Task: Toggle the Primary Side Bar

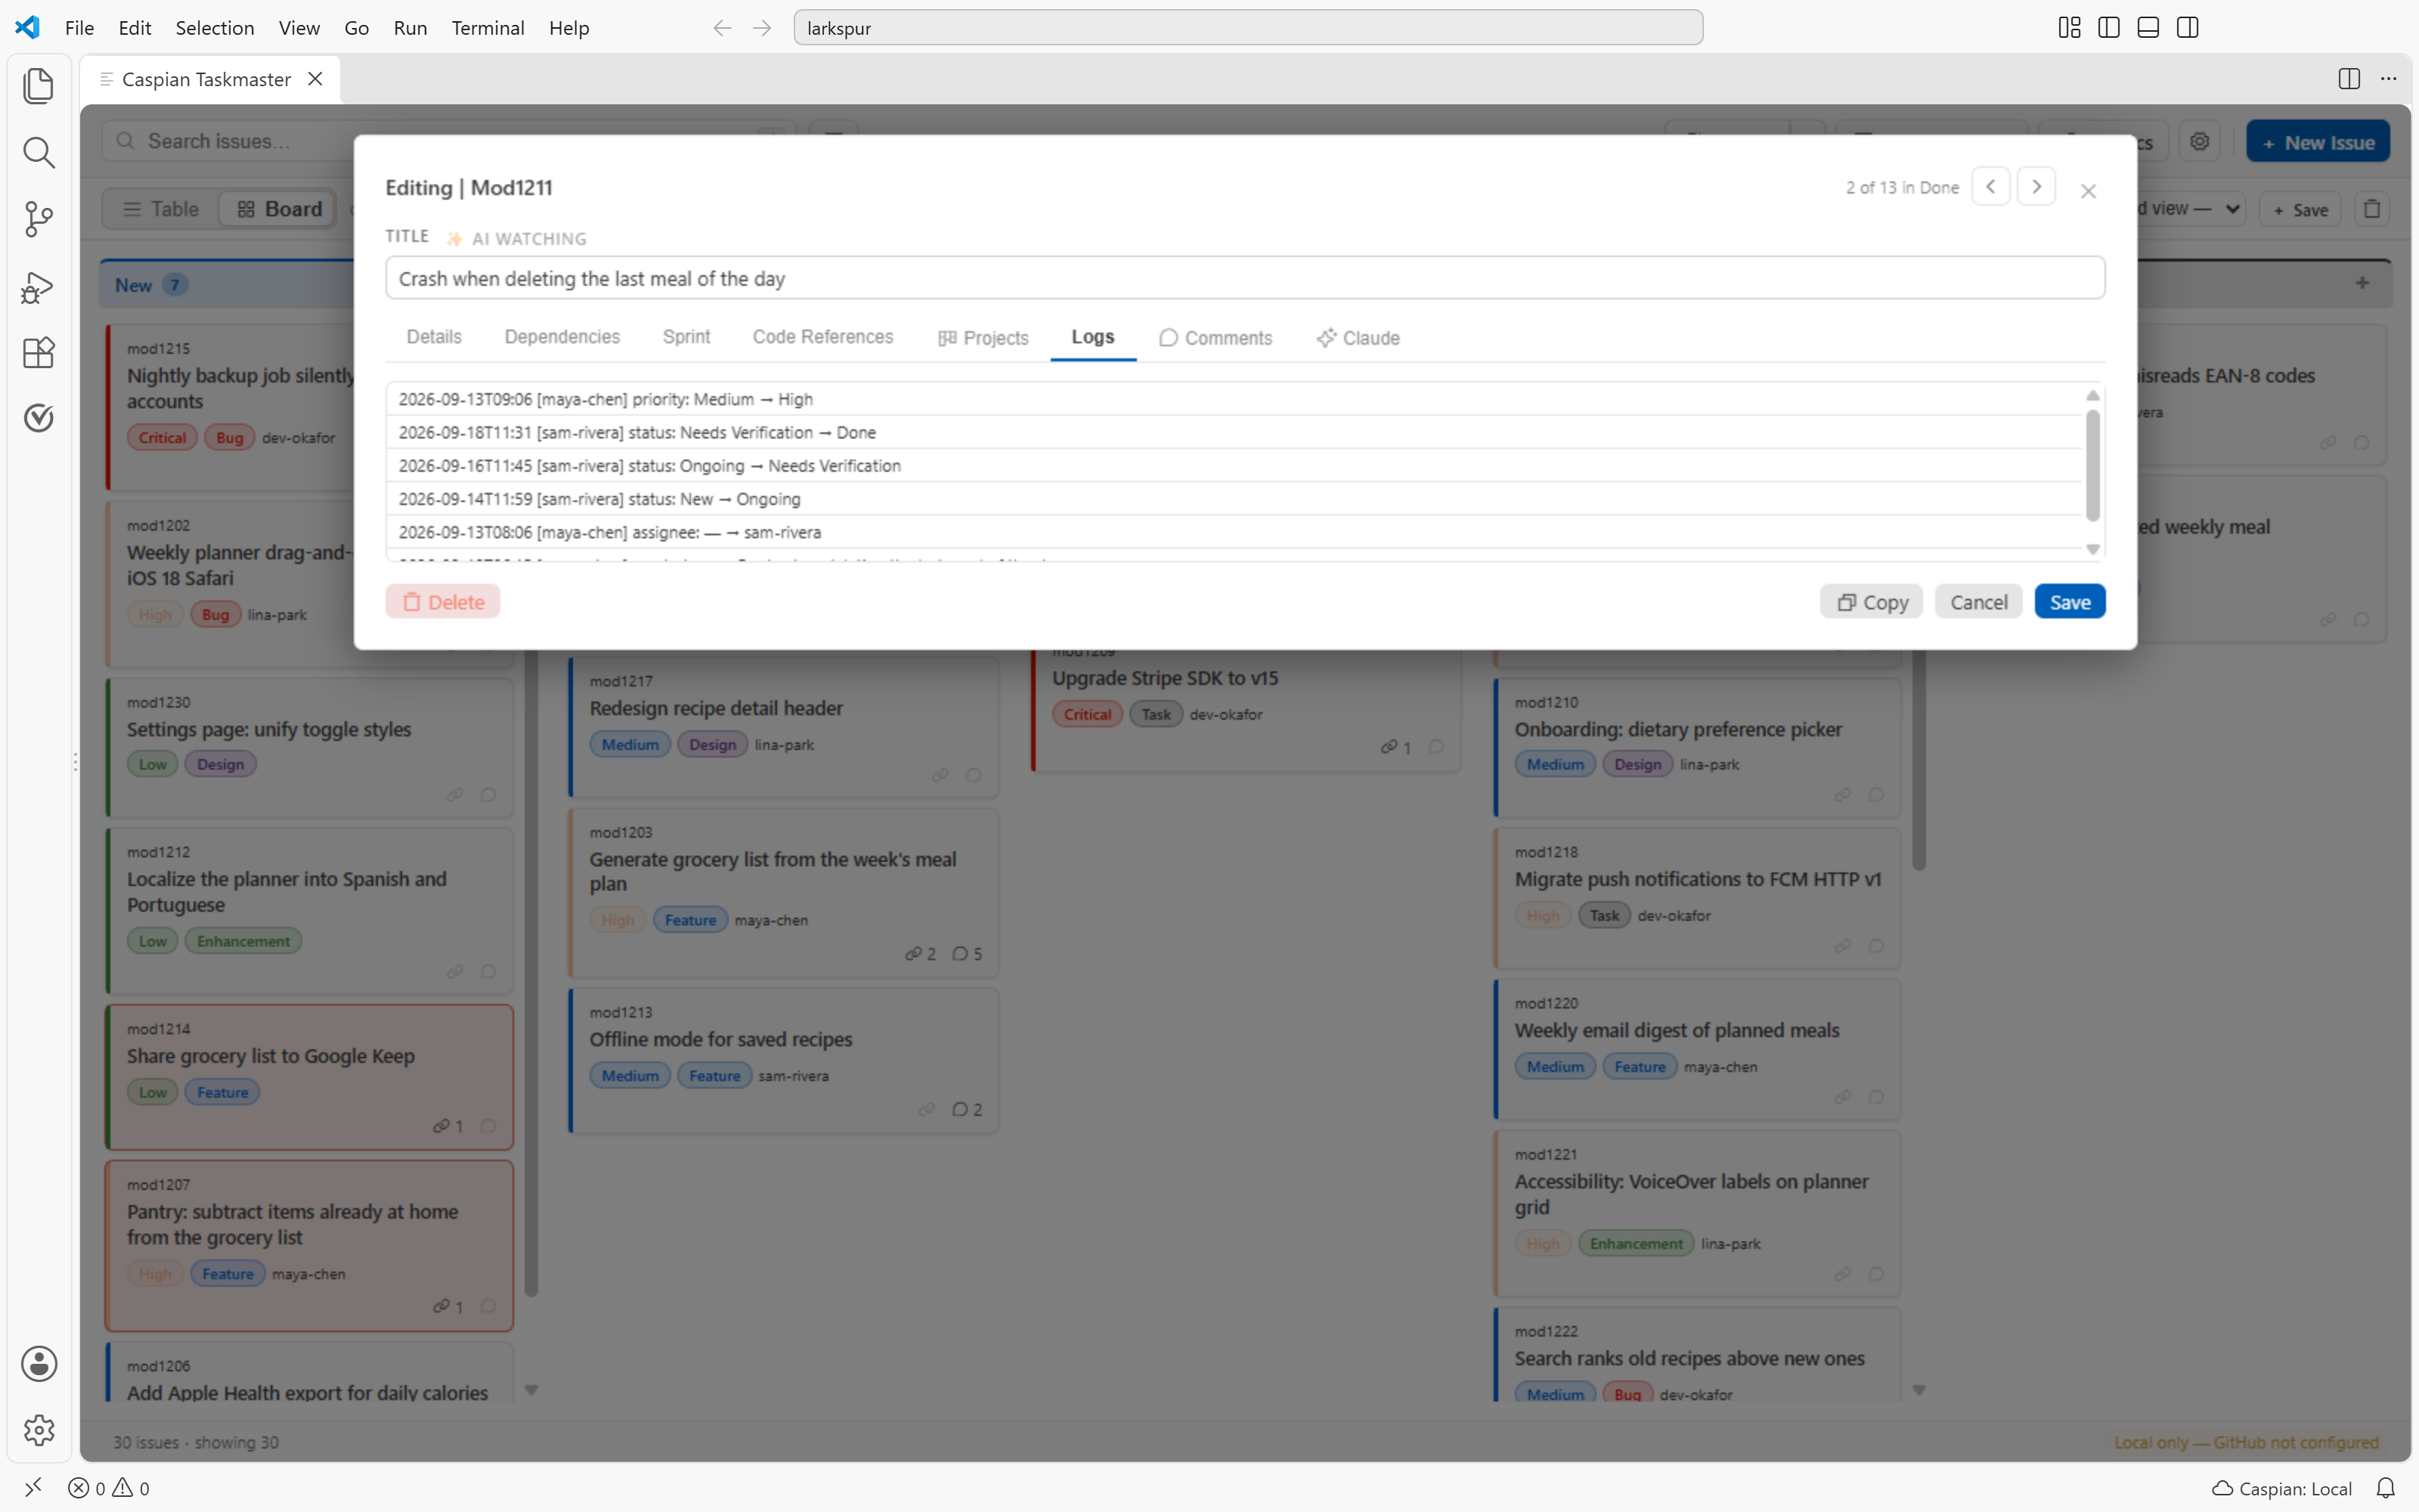Action: coord(2109,28)
